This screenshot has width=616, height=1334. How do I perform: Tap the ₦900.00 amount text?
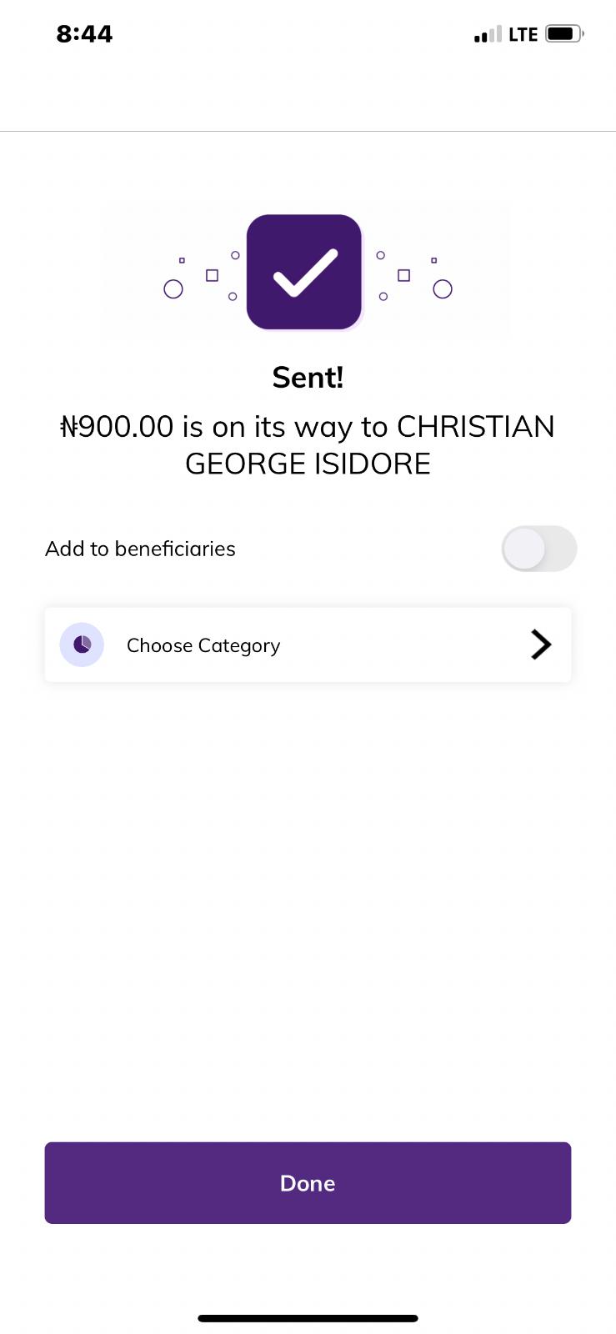point(117,427)
